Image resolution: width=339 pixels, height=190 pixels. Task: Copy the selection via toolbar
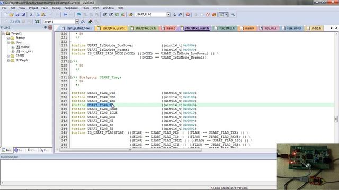coord(37,15)
